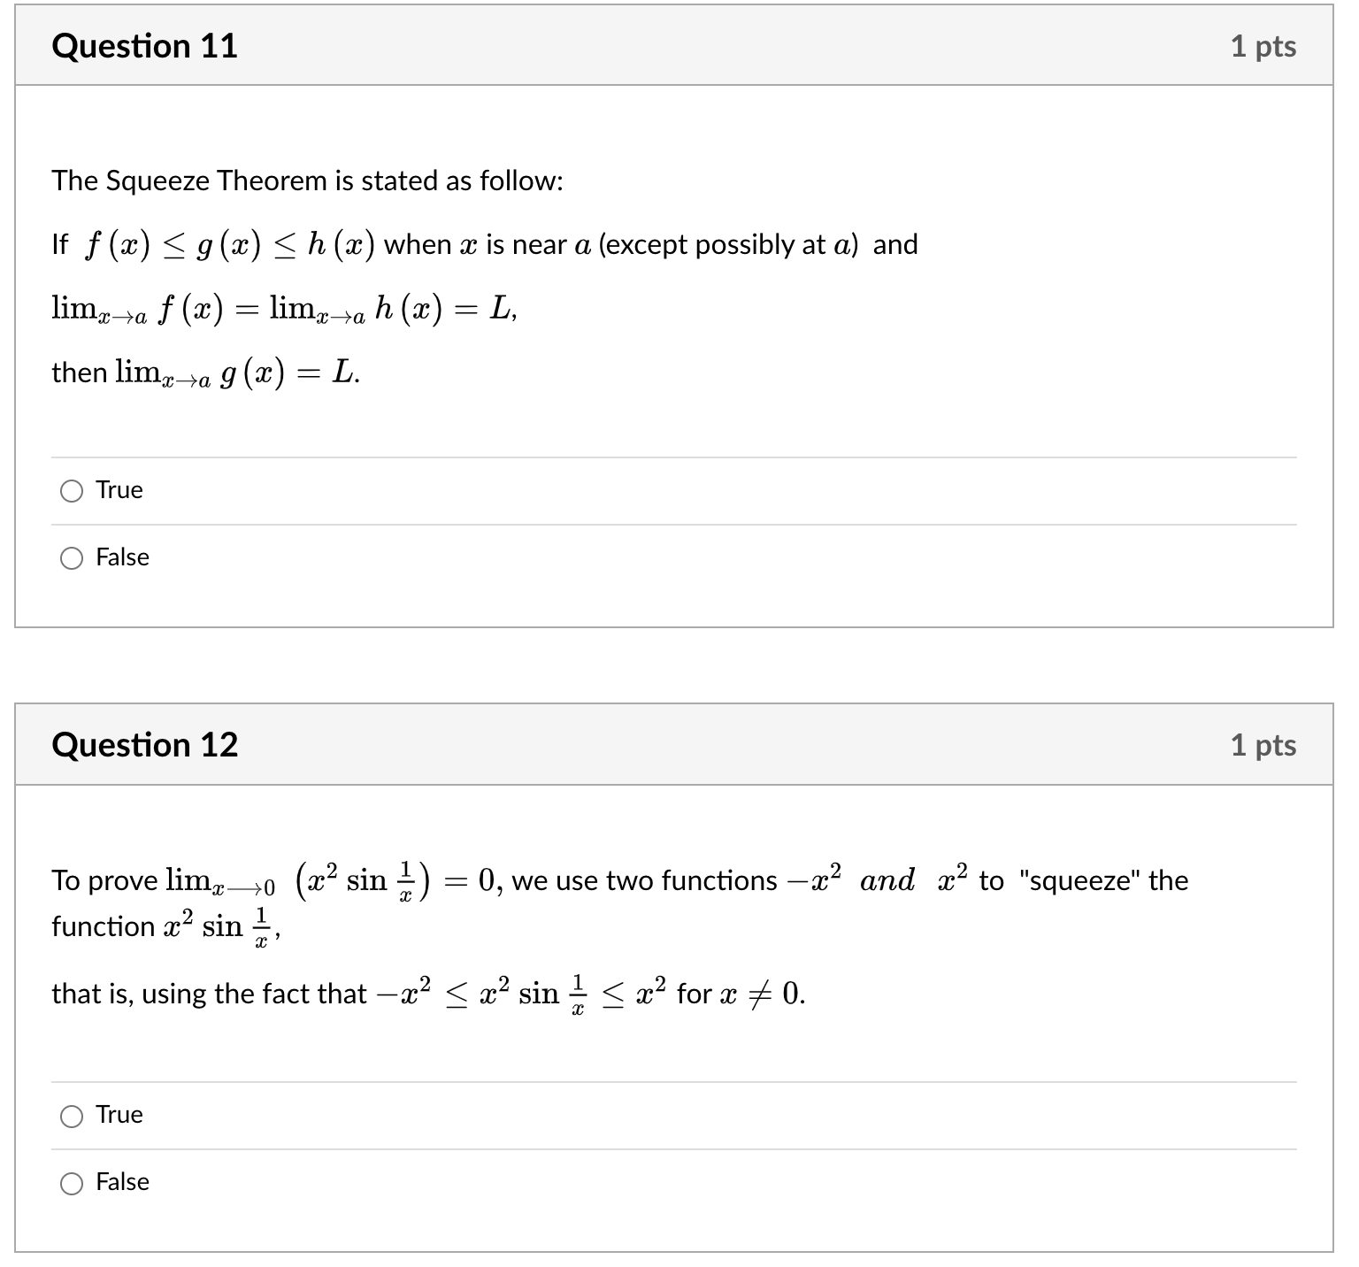The image size is (1359, 1267).
Task: Click the Squeeze Theorem statement text
Action: [x=308, y=181]
